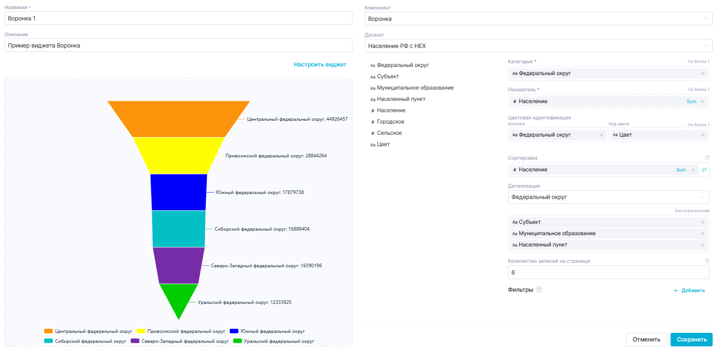Select the Городское field in the dataset list
The image size is (719, 355).
pos(390,122)
